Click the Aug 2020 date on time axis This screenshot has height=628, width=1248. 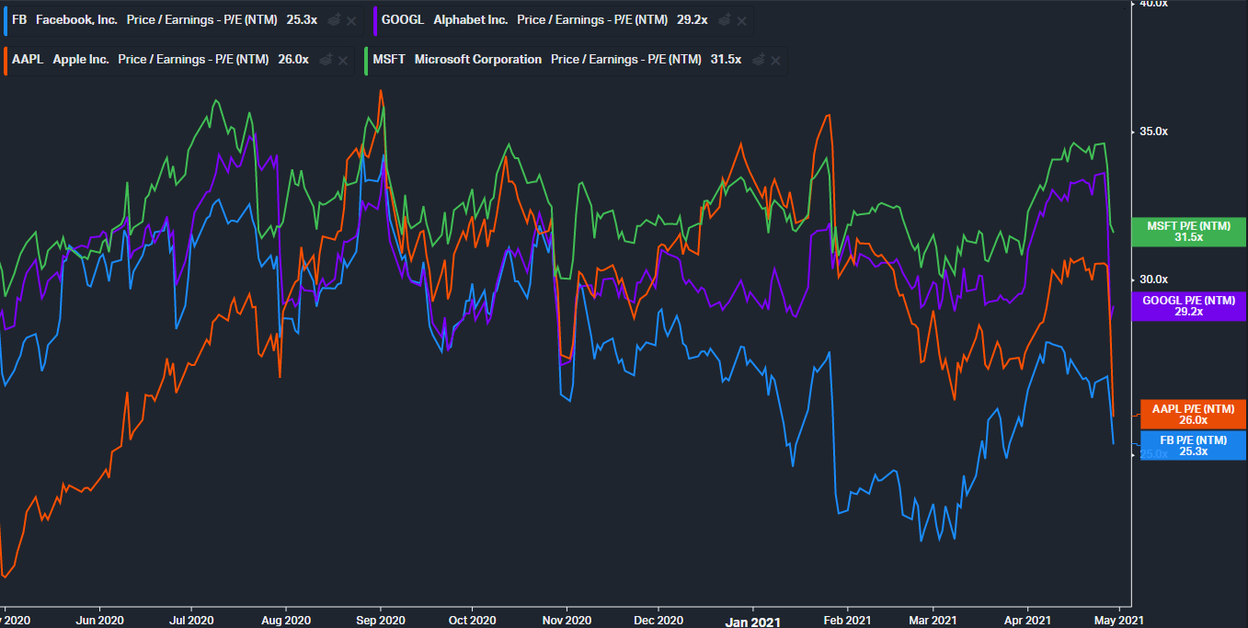[x=285, y=621]
